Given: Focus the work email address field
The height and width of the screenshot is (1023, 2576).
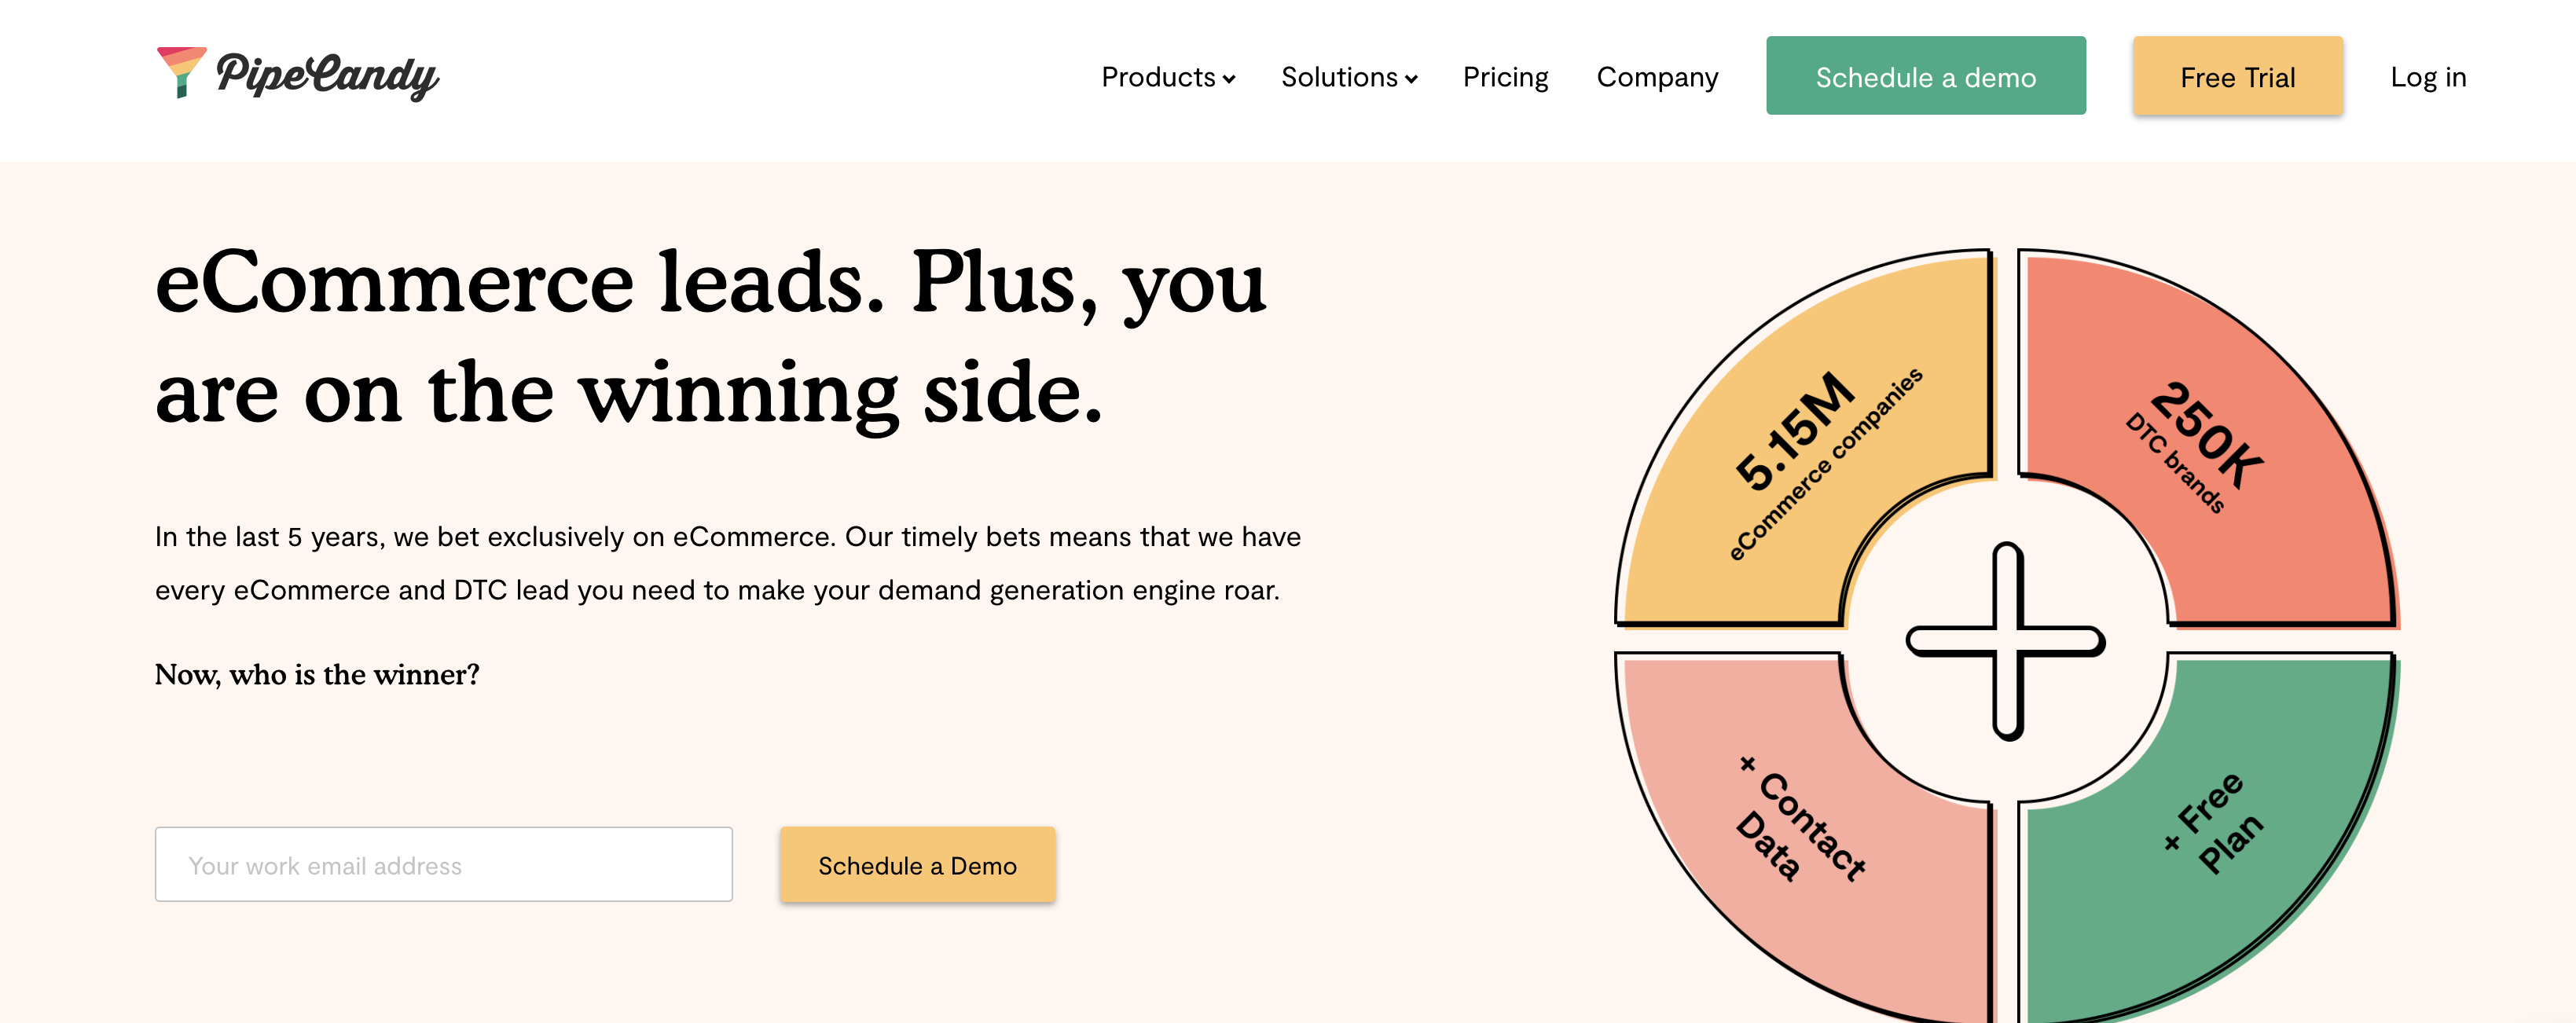Looking at the screenshot, I should 443,864.
